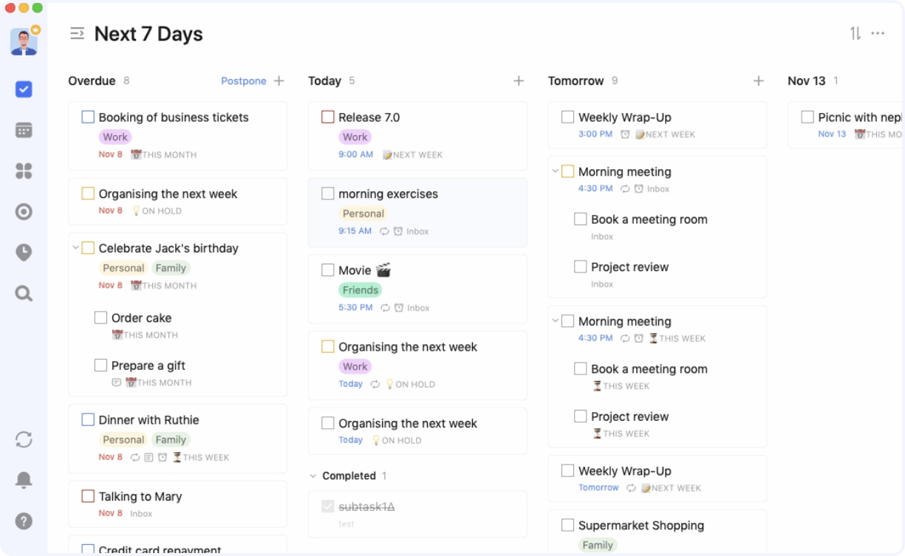The height and width of the screenshot is (556, 905).
Task: Complete the morning exercises task checkbox
Action: (328, 193)
